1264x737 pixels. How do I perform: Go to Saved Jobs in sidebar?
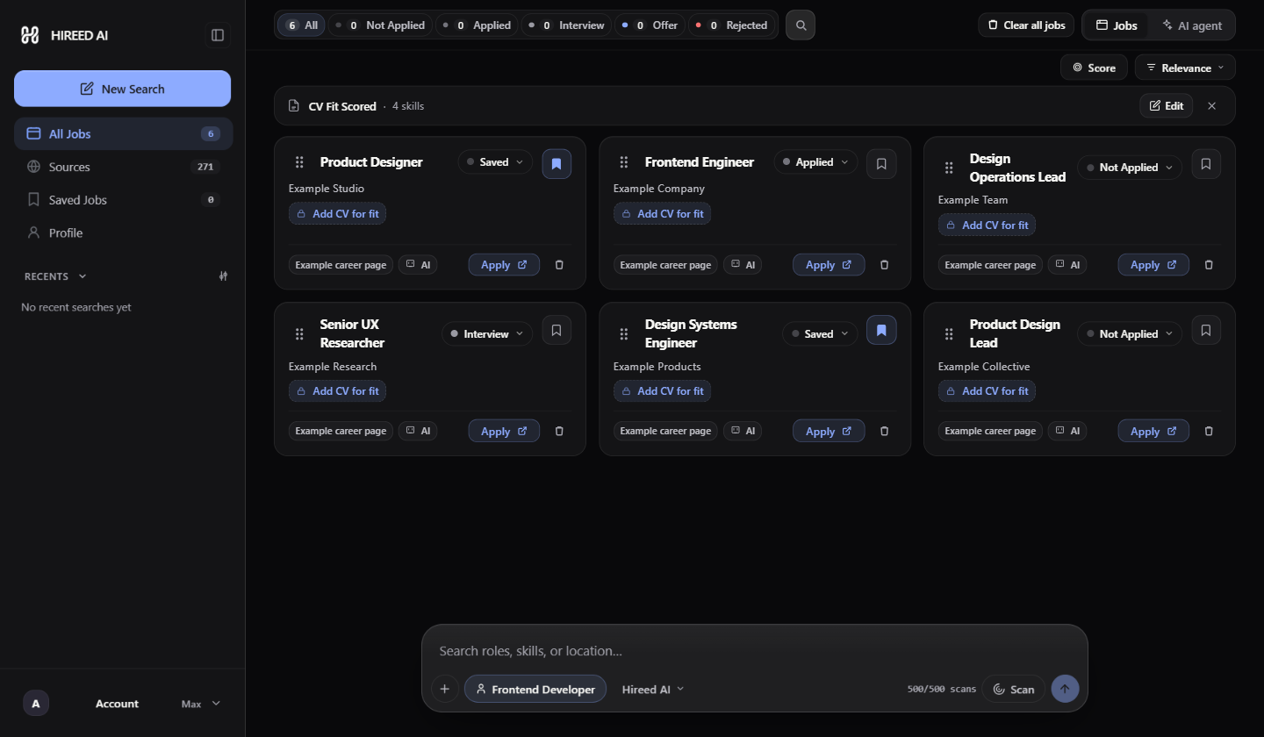coord(123,200)
